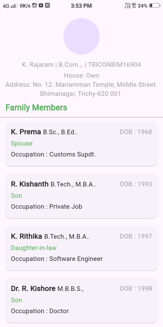
Task: Tap DOB : 1968 on Prema's card
Action: (136, 132)
